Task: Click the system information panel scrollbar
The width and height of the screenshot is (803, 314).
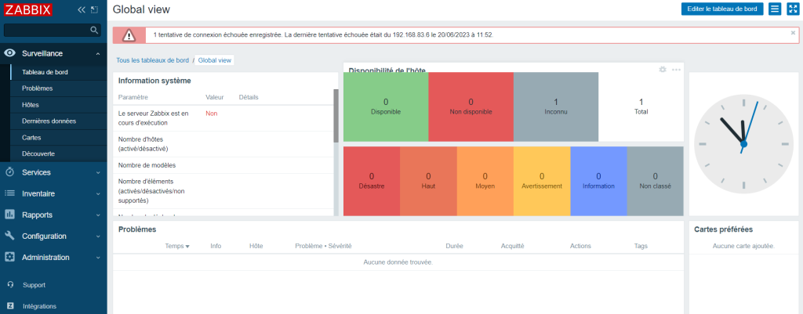Action: click(x=336, y=117)
